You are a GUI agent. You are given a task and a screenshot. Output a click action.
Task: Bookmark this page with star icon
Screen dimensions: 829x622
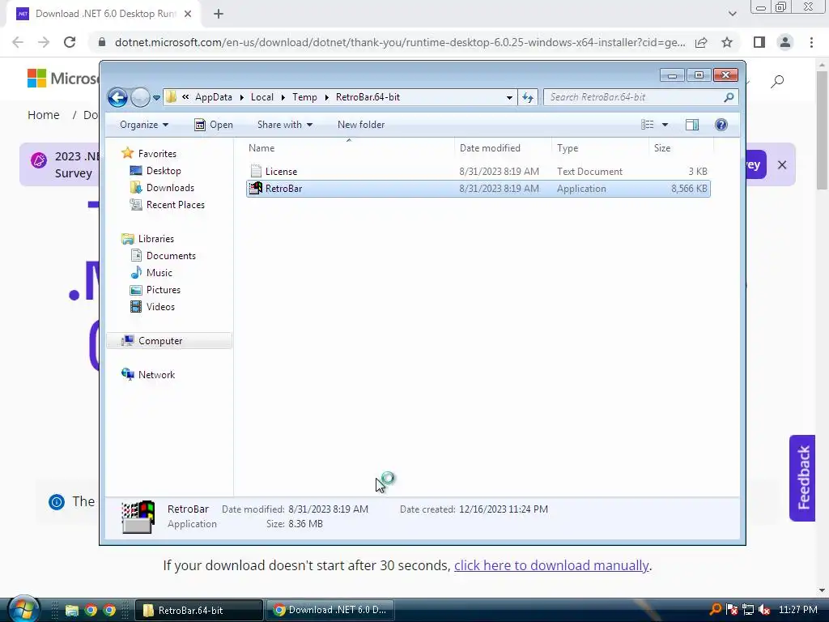click(727, 42)
